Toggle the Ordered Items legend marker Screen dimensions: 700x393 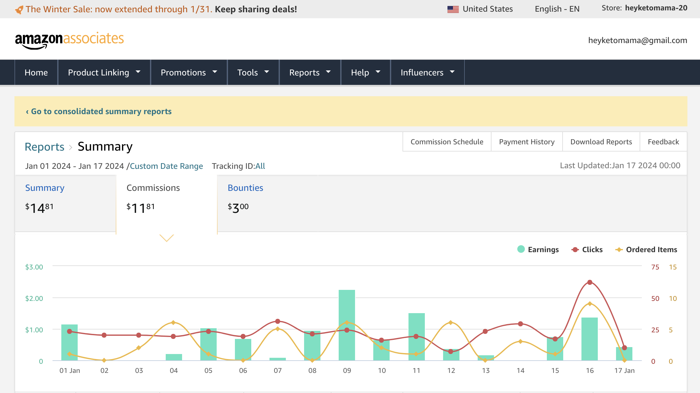pos(619,250)
